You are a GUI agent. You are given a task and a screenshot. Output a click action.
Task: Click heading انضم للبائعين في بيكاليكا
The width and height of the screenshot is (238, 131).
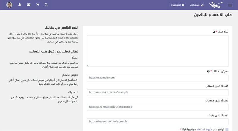pyautogui.click(x=61, y=27)
